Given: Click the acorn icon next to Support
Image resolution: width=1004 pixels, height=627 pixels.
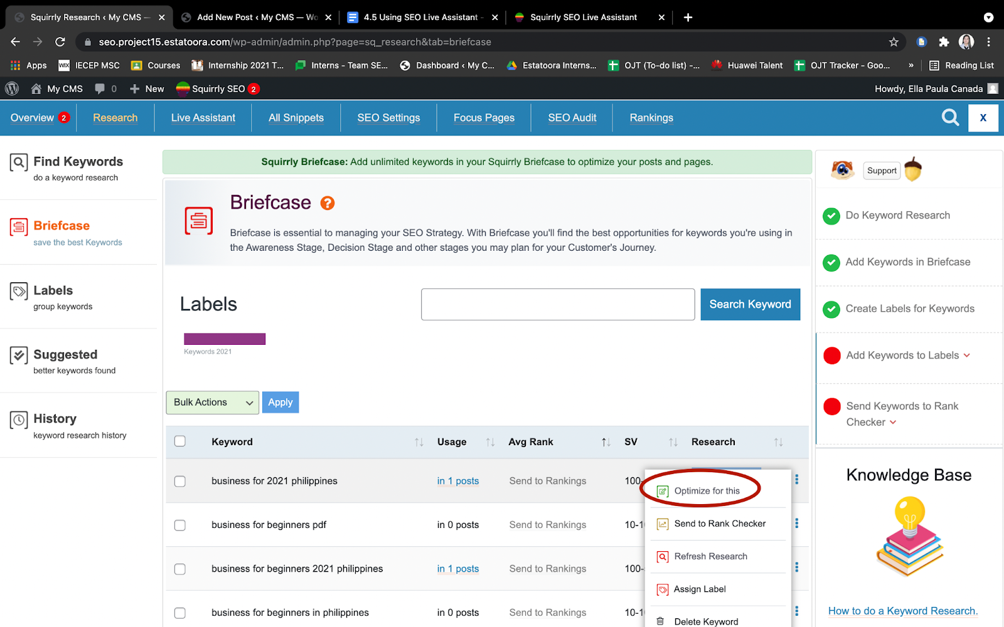Looking at the screenshot, I should (913, 169).
